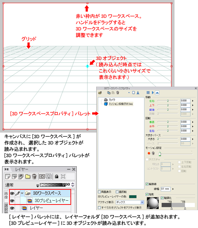Switch to the 選択 side tab in レイヤー palette
198x228 pixels.
[6, 208]
